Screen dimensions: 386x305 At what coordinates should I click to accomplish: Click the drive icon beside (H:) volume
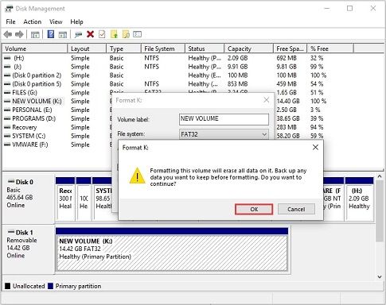coord(7,58)
